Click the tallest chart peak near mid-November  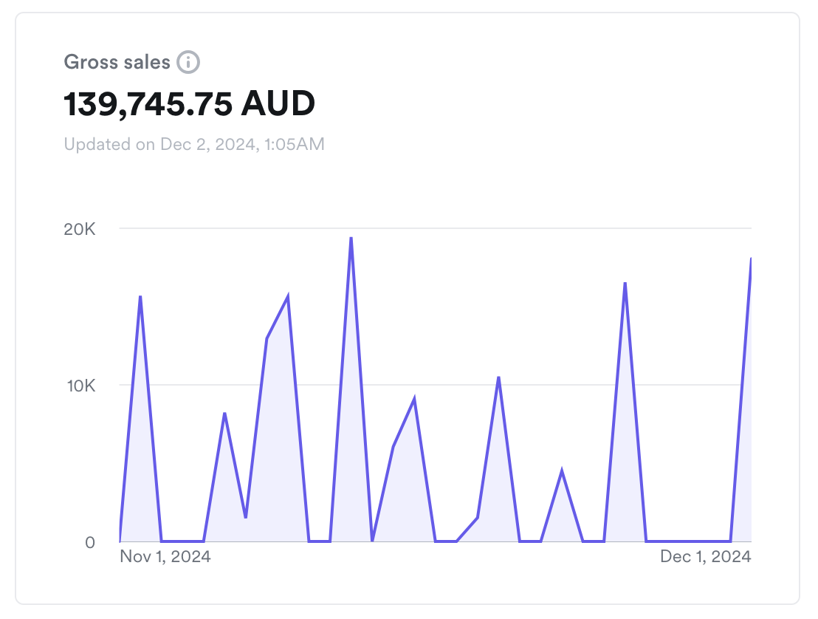[x=352, y=238]
